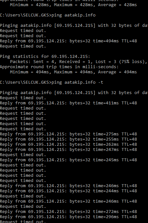148x223 pixels.
Task: Select the reply line with time=272ms
Action: 68,212
